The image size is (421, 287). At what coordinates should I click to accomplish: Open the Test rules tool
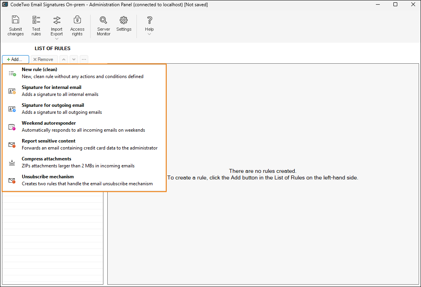[x=36, y=20]
